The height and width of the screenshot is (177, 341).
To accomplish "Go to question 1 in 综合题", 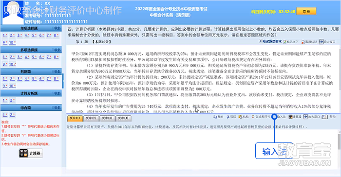I will point(5,115).
